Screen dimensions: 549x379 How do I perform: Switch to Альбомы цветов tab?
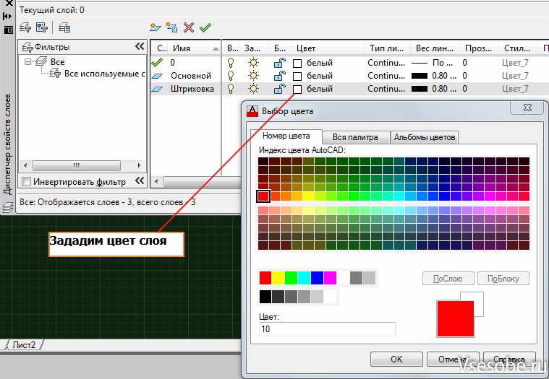425,137
